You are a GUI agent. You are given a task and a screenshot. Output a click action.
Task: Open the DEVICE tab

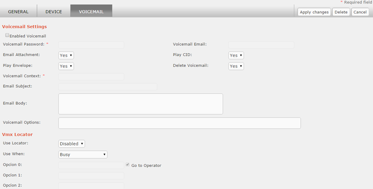click(54, 12)
